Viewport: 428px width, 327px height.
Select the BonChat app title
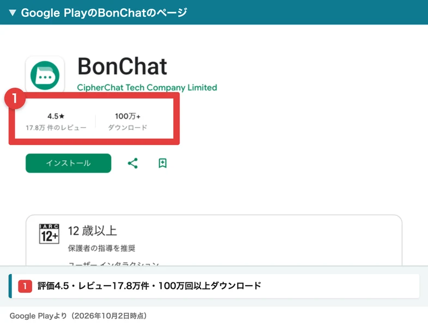point(122,66)
